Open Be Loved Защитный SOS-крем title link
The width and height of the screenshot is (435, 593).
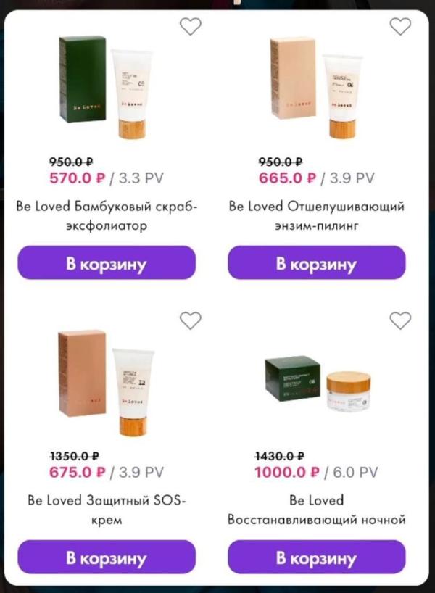(107, 510)
